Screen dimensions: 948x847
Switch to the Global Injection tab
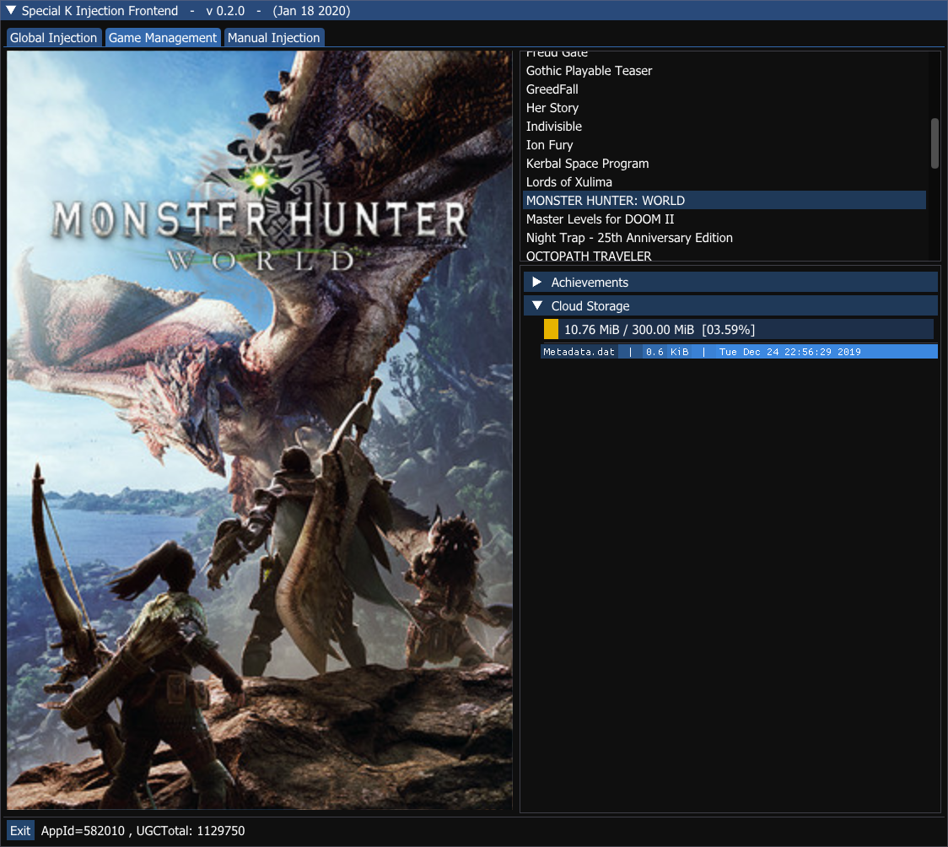(x=54, y=38)
